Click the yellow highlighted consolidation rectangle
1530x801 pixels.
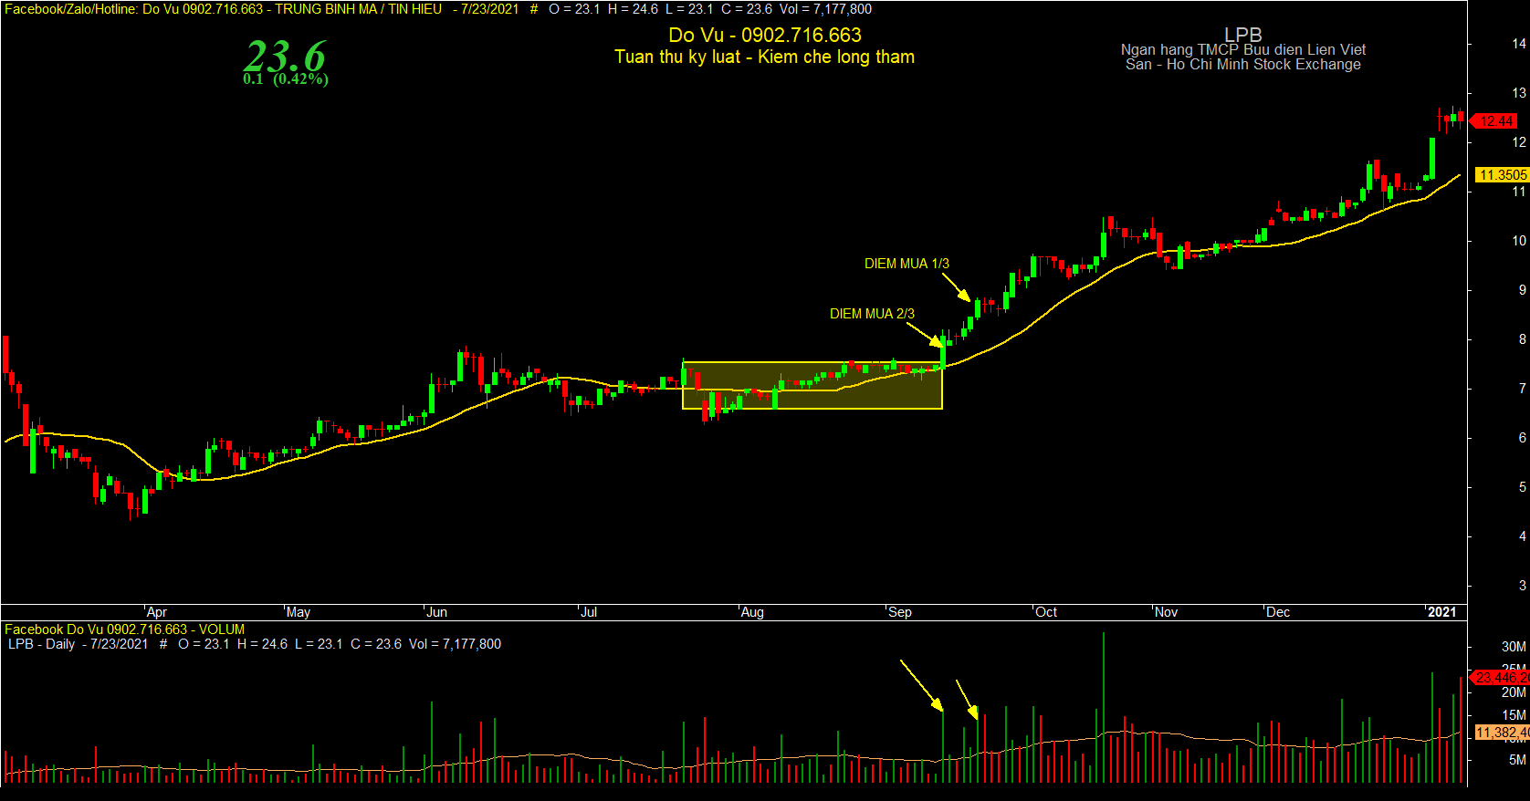tap(812, 385)
